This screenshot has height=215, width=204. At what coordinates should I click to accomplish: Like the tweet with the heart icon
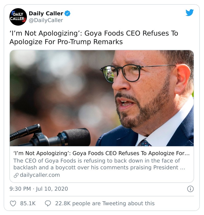13,203
